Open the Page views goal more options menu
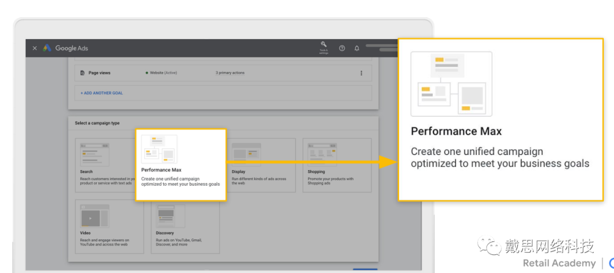This screenshot has width=614, height=273. click(361, 73)
